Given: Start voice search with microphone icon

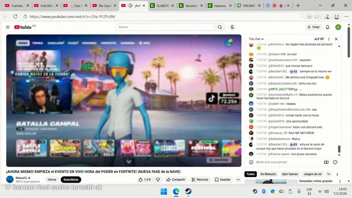Looking at the screenshot, I should (232, 27).
